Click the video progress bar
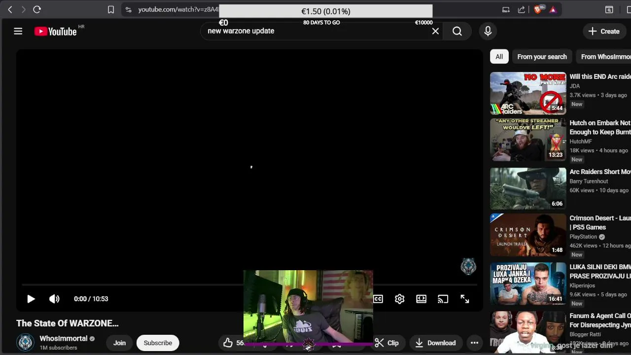The width and height of the screenshot is (631, 355). click(x=249, y=285)
